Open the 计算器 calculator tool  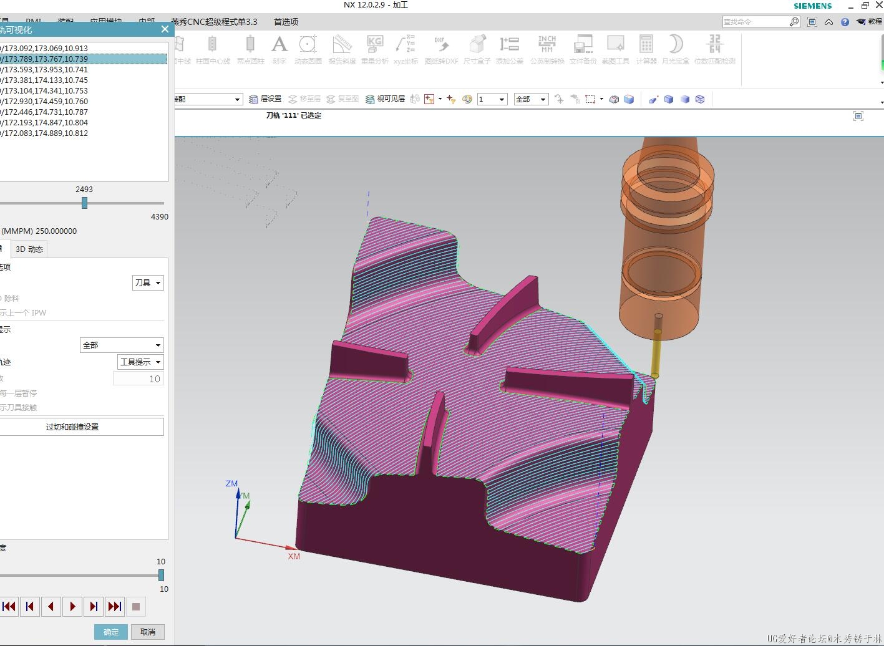(x=646, y=49)
